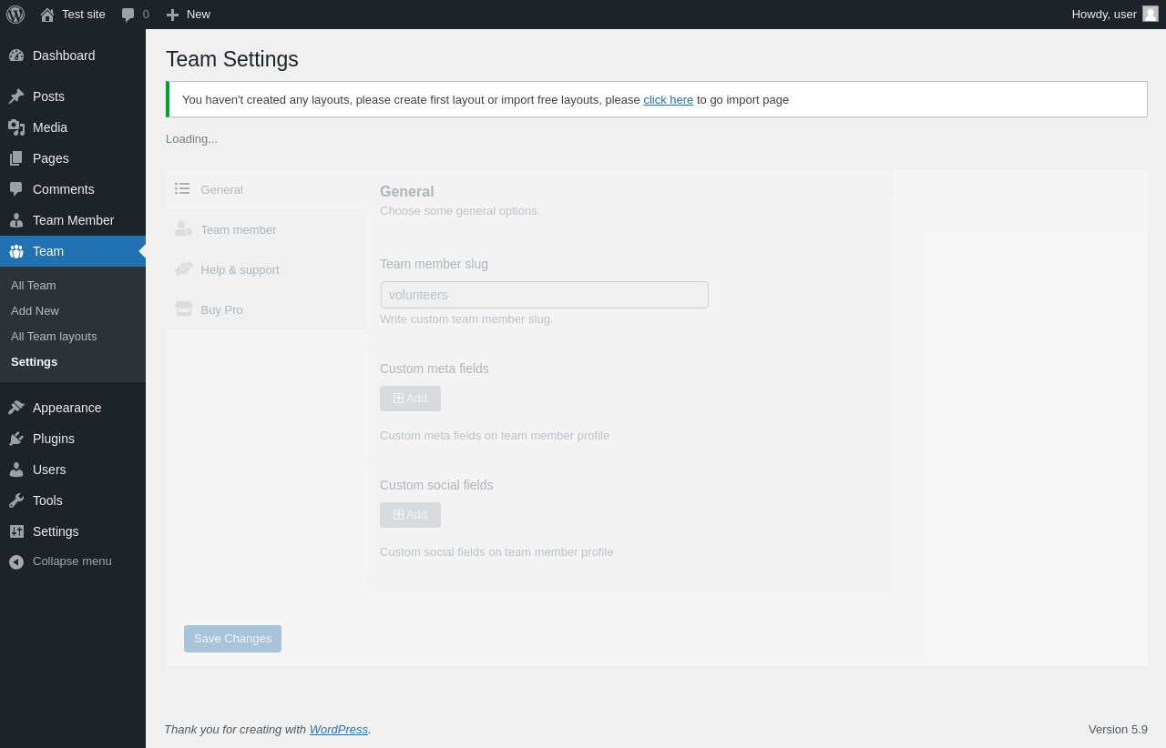Add a custom social field
1166x748 pixels.
coord(410,515)
